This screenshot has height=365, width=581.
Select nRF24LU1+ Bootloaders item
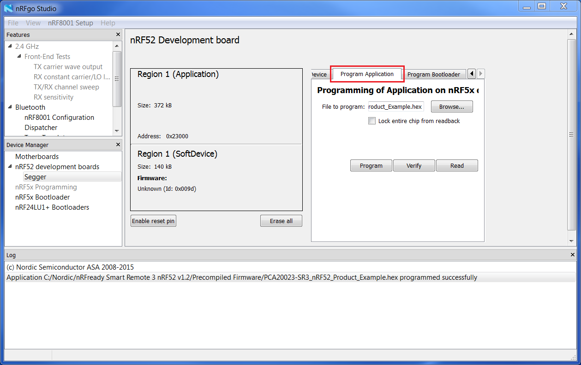coord(52,207)
